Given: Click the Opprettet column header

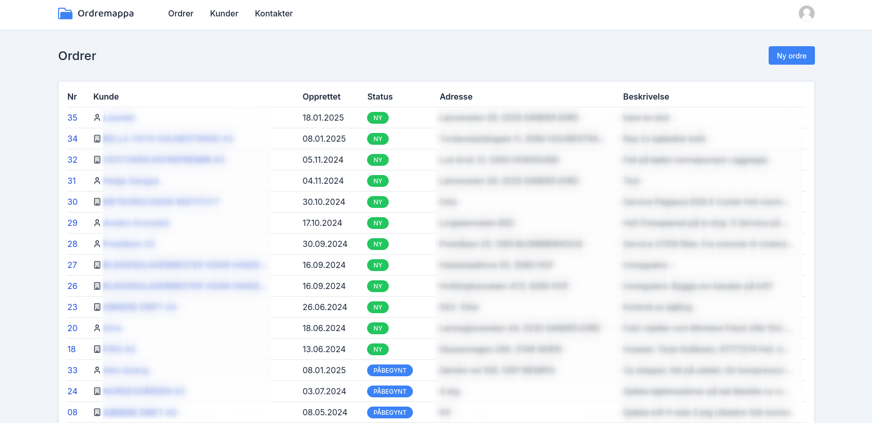Looking at the screenshot, I should 321,97.
